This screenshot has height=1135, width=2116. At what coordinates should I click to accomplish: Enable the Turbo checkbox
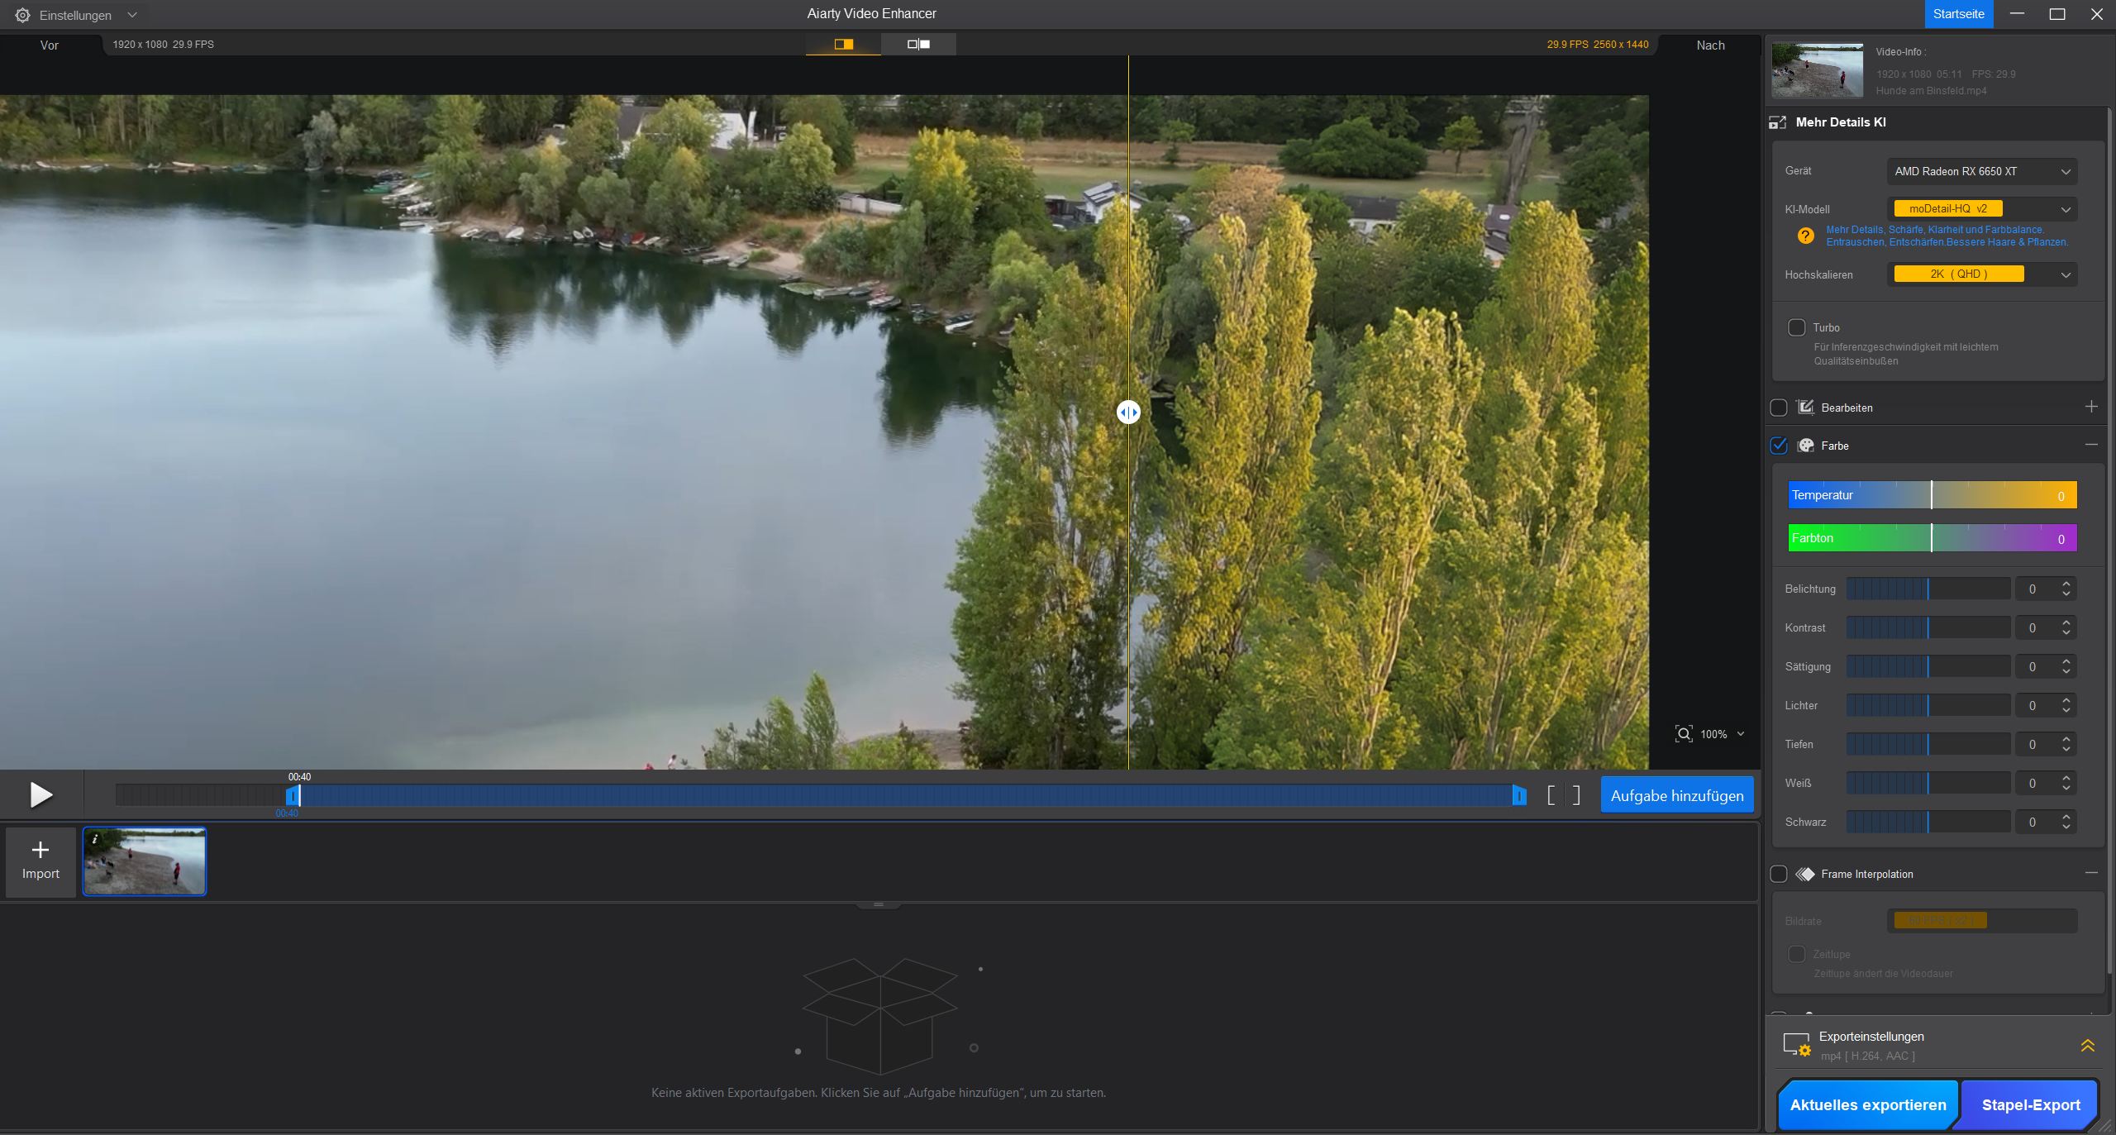click(x=1796, y=327)
